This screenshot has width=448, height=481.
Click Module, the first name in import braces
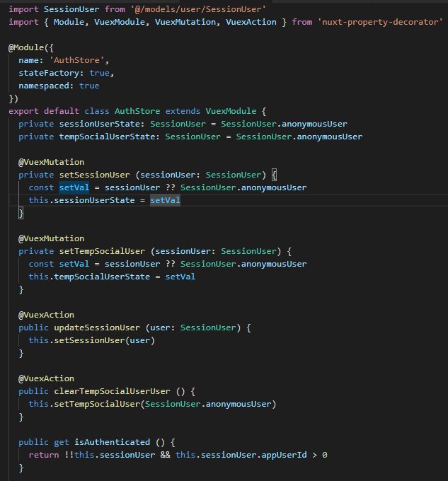69,22
